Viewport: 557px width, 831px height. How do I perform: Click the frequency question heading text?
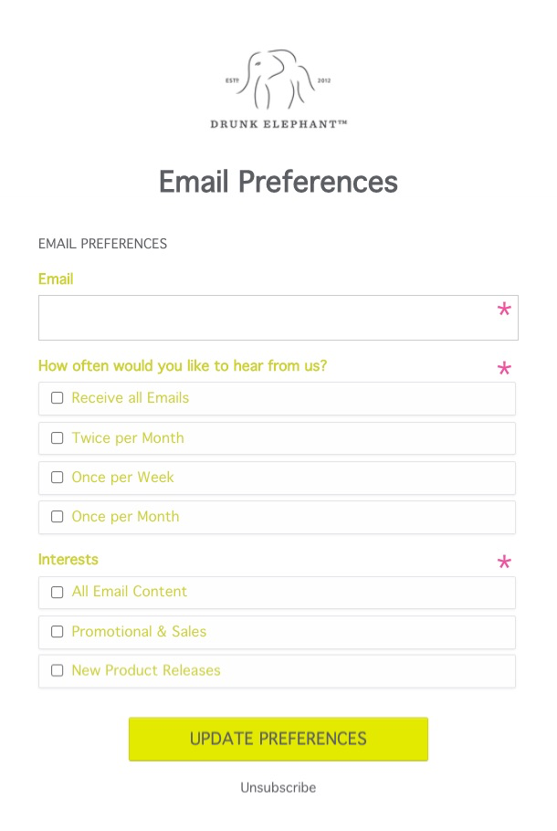point(182,365)
